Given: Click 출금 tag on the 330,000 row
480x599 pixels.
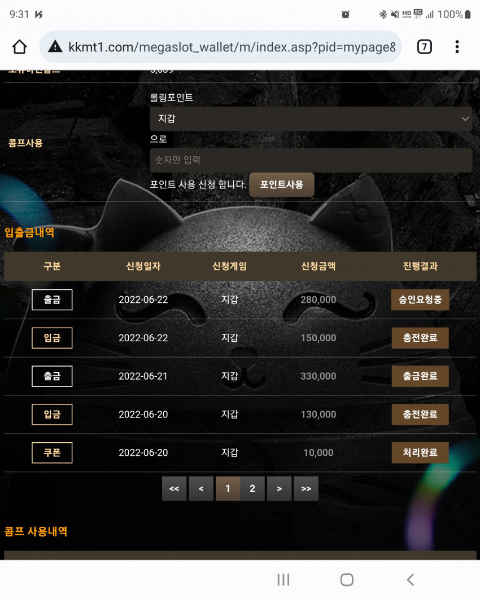Looking at the screenshot, I should [52, 376].
